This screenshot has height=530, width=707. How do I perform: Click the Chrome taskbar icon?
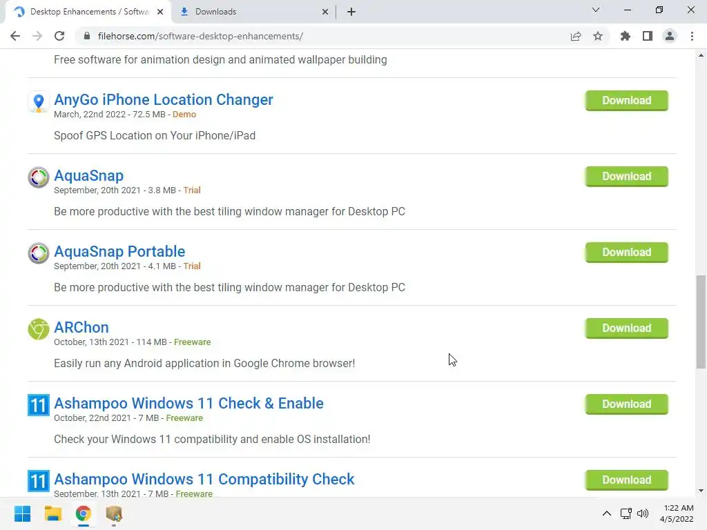coord(83,513)
